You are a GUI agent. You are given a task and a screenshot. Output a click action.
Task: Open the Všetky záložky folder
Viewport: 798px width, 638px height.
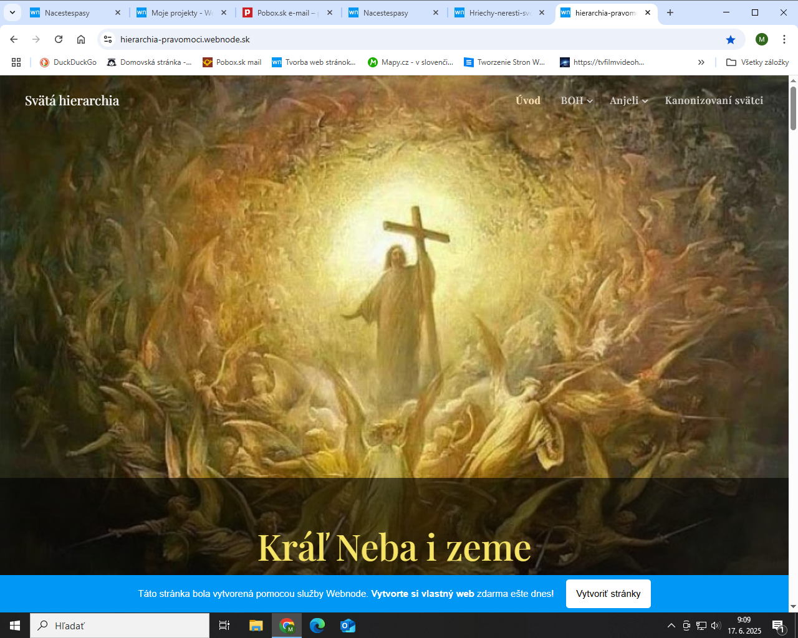(x=757, y=62)
